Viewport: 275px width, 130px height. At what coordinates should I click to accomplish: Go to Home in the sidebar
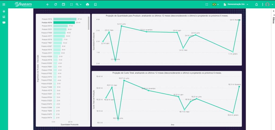click(x=4, y=11)
